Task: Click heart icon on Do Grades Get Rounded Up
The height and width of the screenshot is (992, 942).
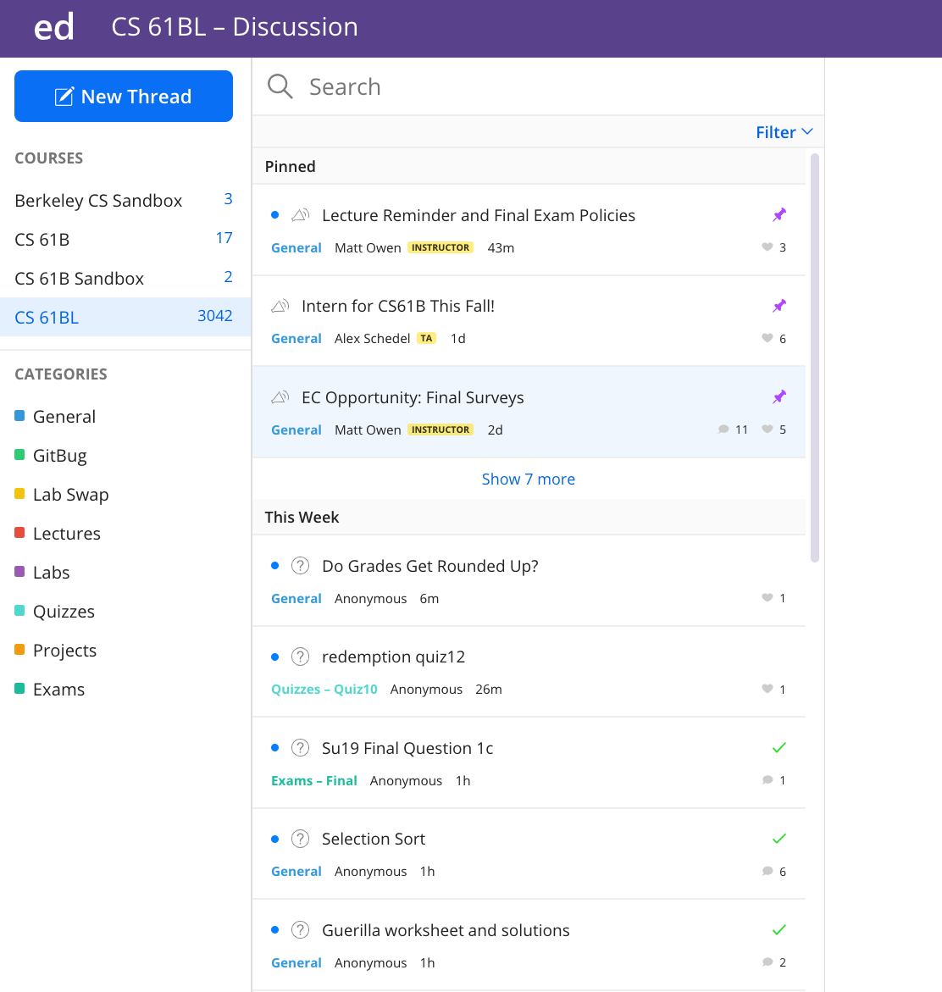Action: 767,598
